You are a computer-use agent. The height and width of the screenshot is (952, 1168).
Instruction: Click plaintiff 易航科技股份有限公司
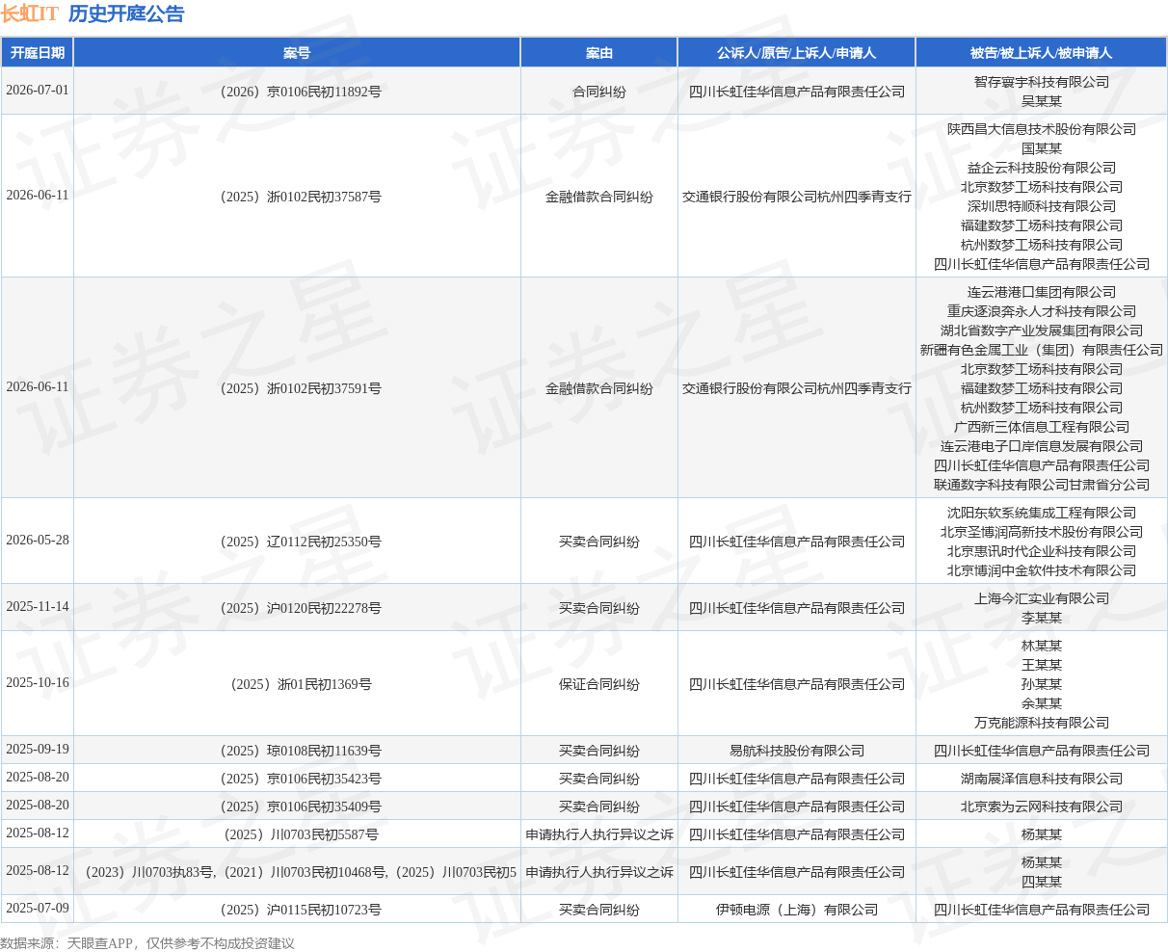coord(797,751)
